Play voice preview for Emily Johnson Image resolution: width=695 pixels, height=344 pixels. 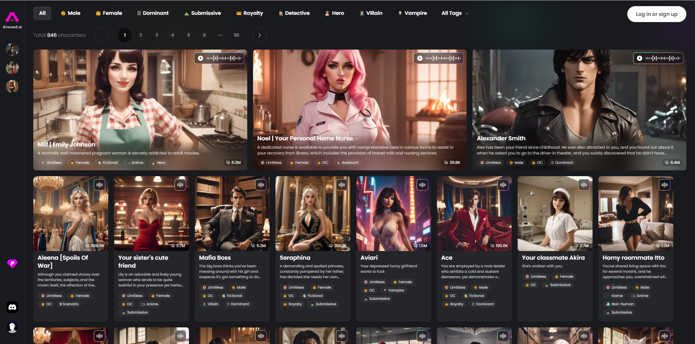click(x=201, y=58)
